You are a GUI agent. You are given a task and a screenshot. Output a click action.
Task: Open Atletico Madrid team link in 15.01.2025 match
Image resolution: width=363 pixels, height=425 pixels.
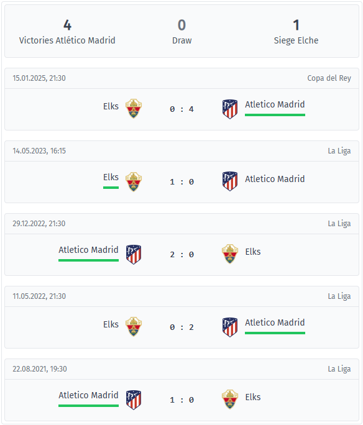click(x=275, y=104)
